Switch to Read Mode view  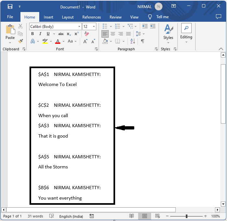tap(131, 216)
